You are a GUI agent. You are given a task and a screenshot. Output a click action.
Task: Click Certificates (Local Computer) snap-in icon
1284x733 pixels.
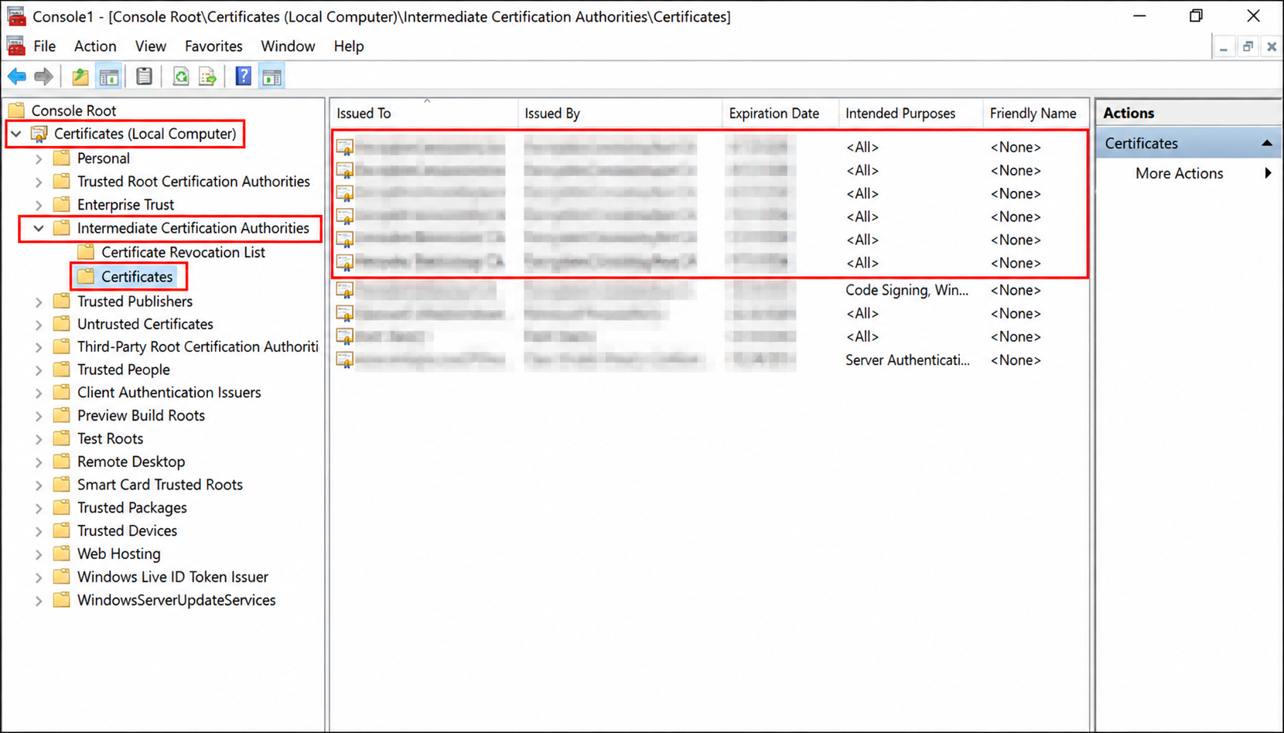coord(39,134)
